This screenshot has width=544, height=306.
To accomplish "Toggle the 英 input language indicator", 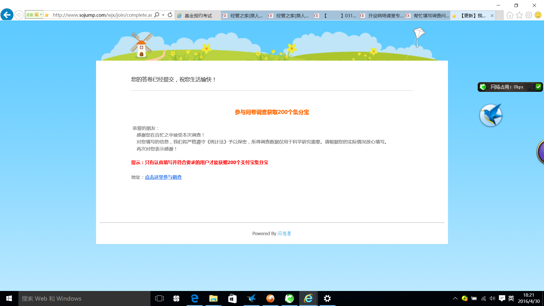I will coord(511,298).
